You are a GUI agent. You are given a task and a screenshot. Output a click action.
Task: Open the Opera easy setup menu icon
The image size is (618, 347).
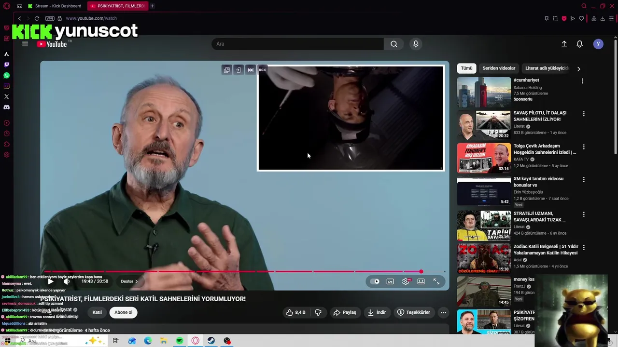[x=611, y=18]
